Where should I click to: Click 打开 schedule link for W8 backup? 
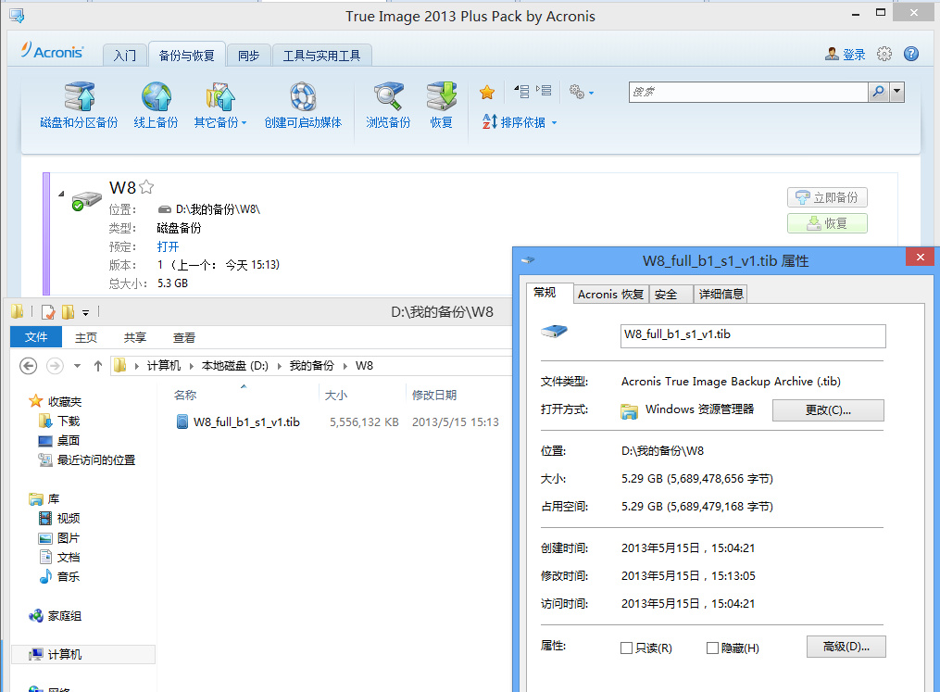[x=168, y=246]
